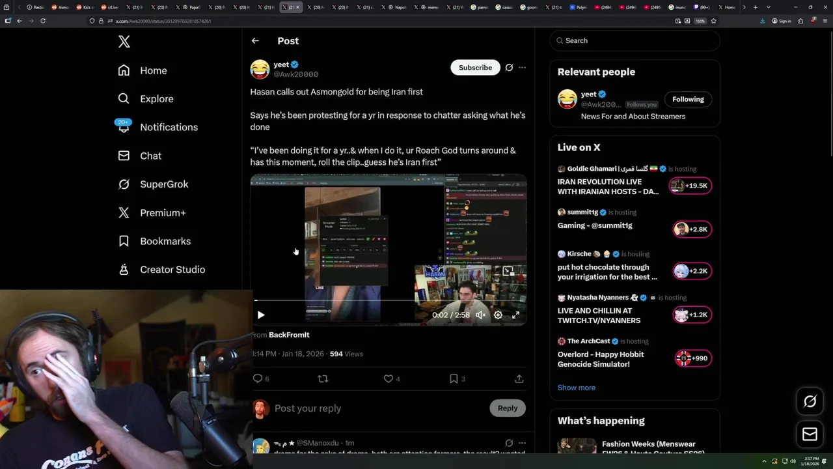Viewport: 833px width, 469px height.
Task: Click the +2.2K listeners badge
Action: click(692, 271)
